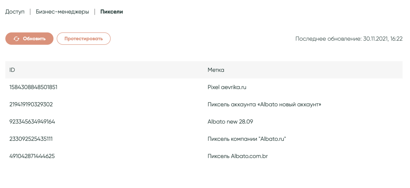Image resolution: width=410 pixels, height=188 pixels.
Task: Select pixel ID 233092525435111
Action: (x=31, y=139)
